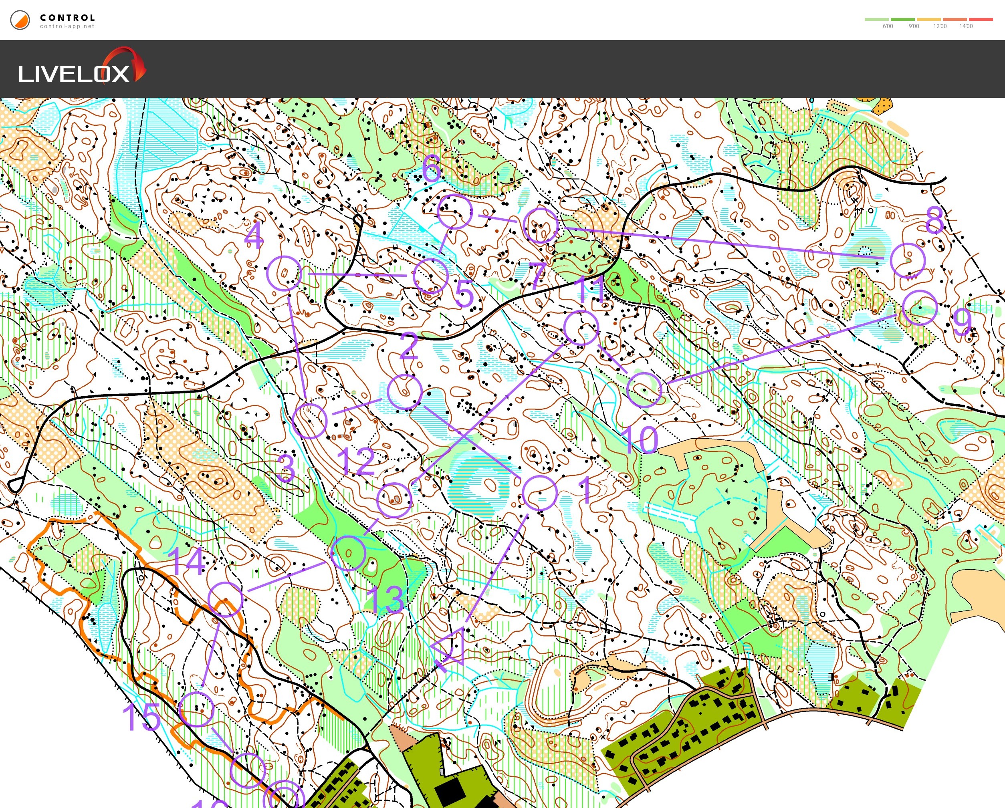Image resolution: width=1005 pixels, height=808 pixels.
Task: Click control circle 9 on the course
Action: tap(920, 308)
